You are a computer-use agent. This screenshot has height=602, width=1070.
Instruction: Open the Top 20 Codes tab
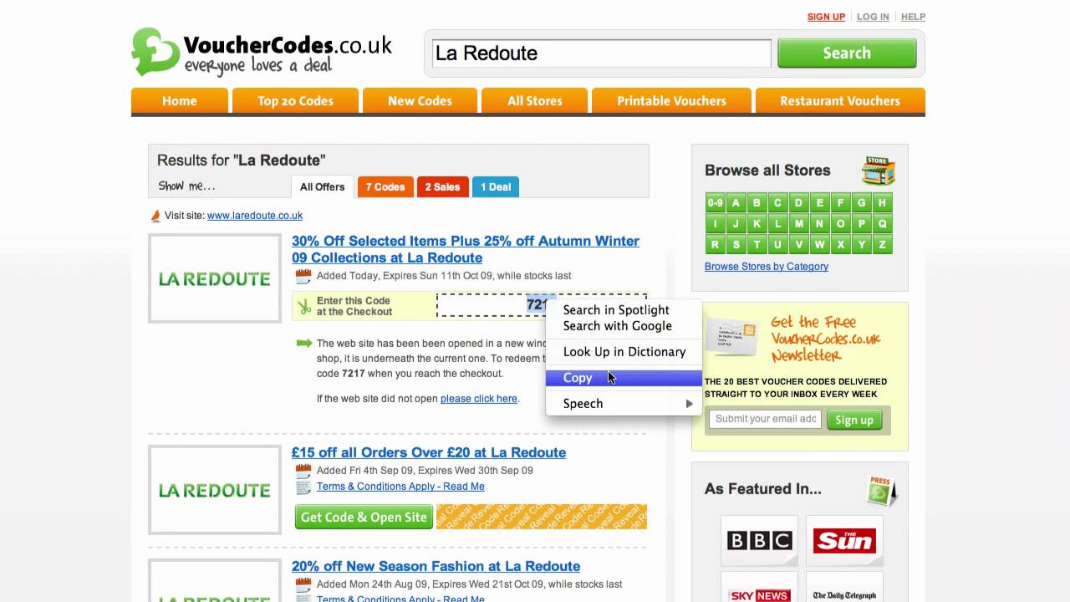coord(295,100)
